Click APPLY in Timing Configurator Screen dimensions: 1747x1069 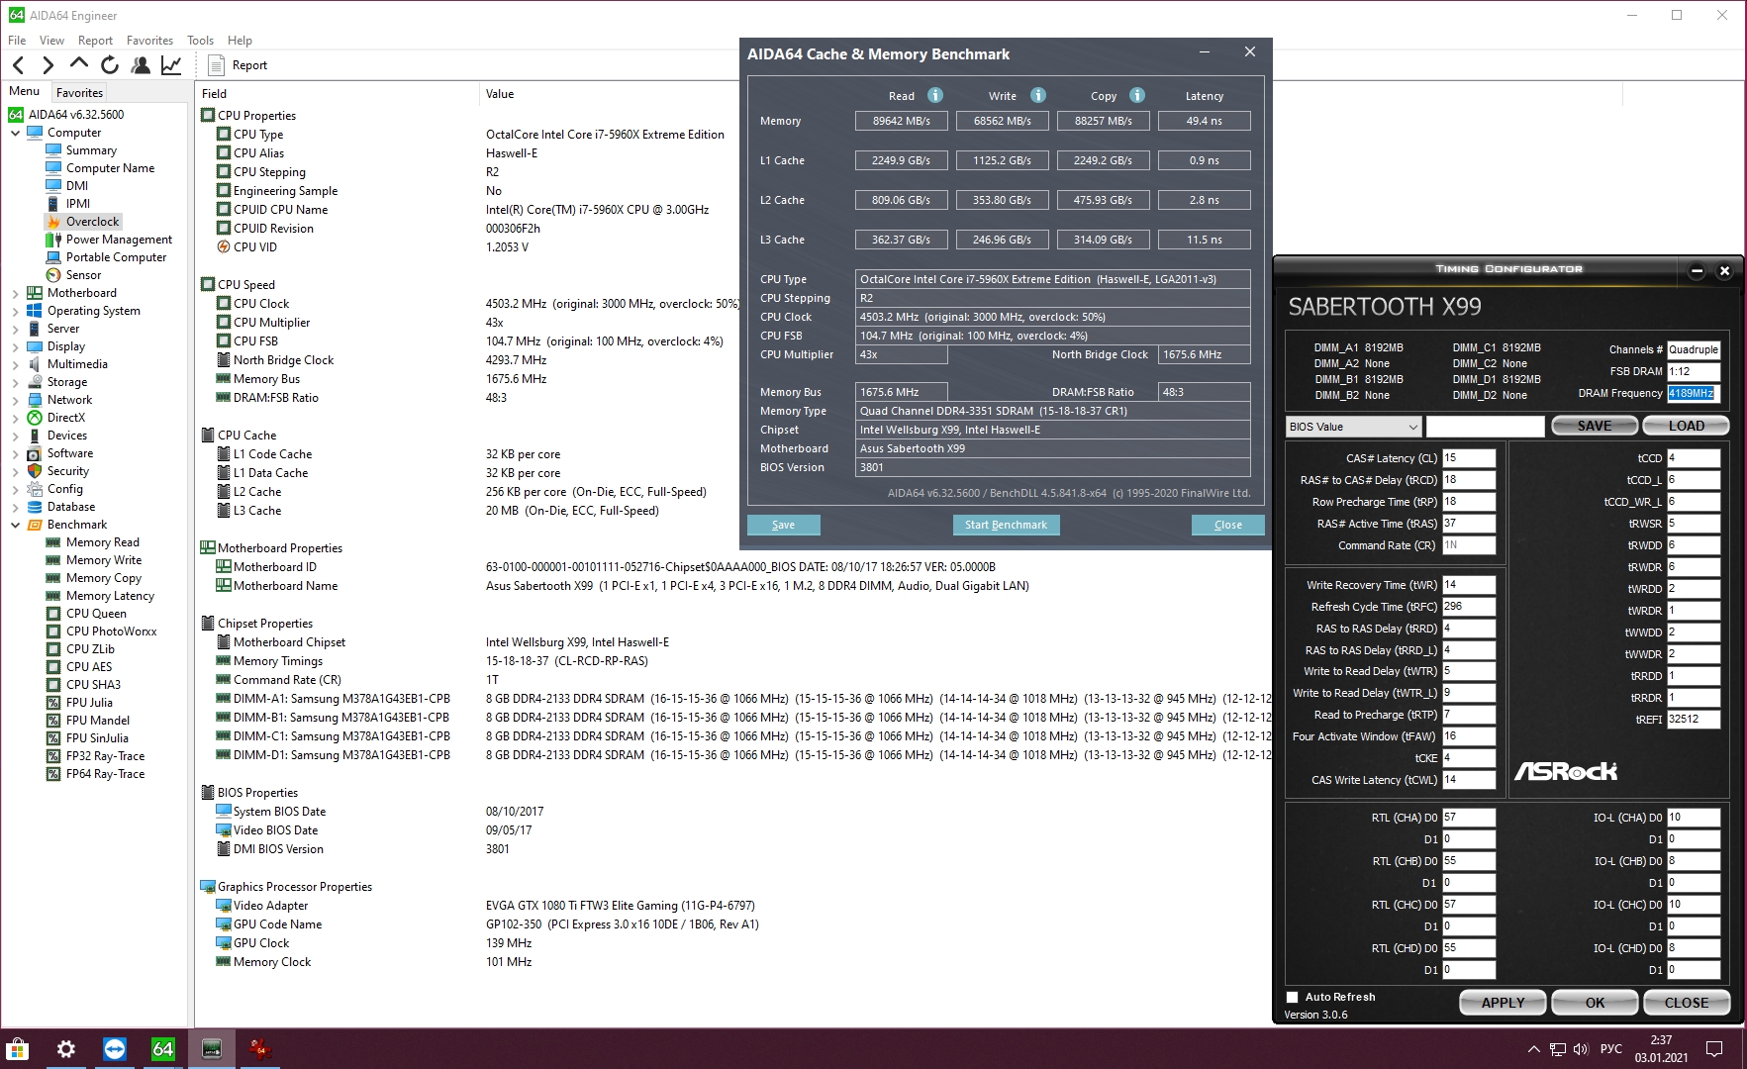pyautogui.click(x=1503, y=1003)
